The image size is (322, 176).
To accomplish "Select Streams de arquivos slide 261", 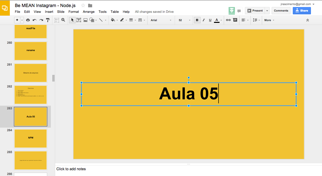I will 31,73.
